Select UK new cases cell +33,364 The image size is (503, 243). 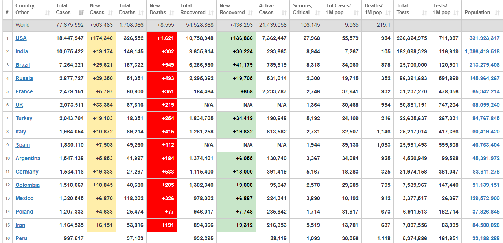(101, 105)
